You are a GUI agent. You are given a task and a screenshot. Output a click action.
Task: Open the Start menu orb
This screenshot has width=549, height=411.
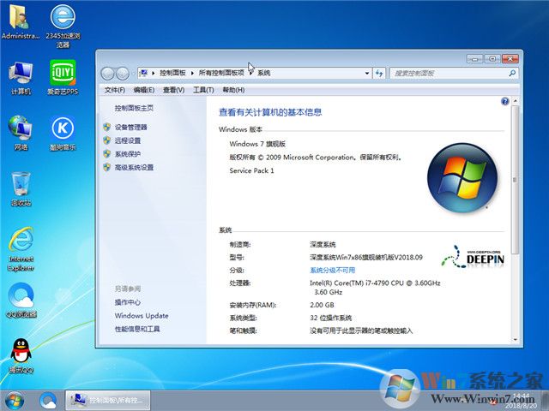coord(14,401)
